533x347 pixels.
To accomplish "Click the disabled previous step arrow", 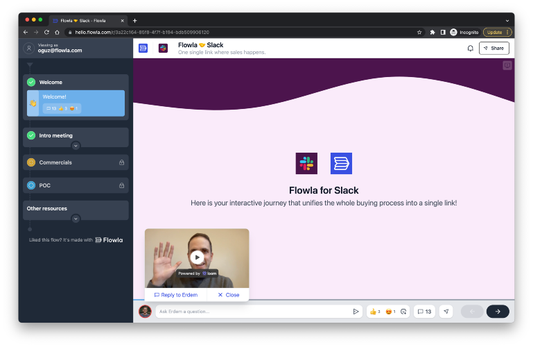I will point(472,312).
